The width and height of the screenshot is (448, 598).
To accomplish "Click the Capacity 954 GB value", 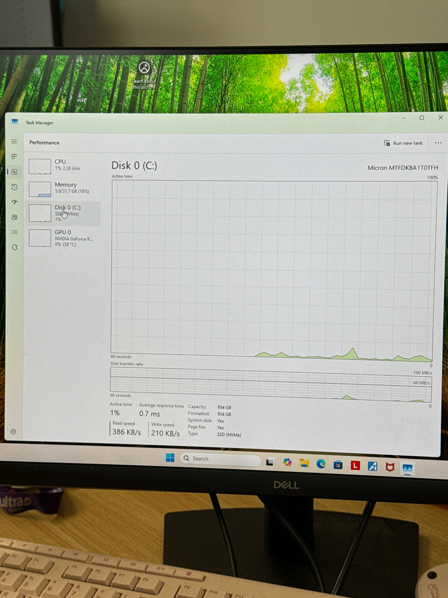I will [224, 407].
